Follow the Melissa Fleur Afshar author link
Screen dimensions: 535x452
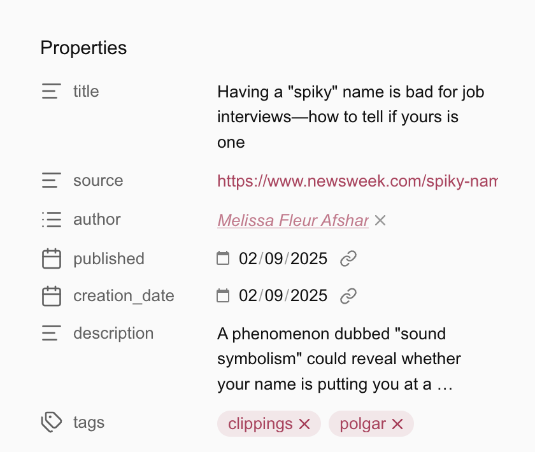pyautogui.click(x=292, y=220)
